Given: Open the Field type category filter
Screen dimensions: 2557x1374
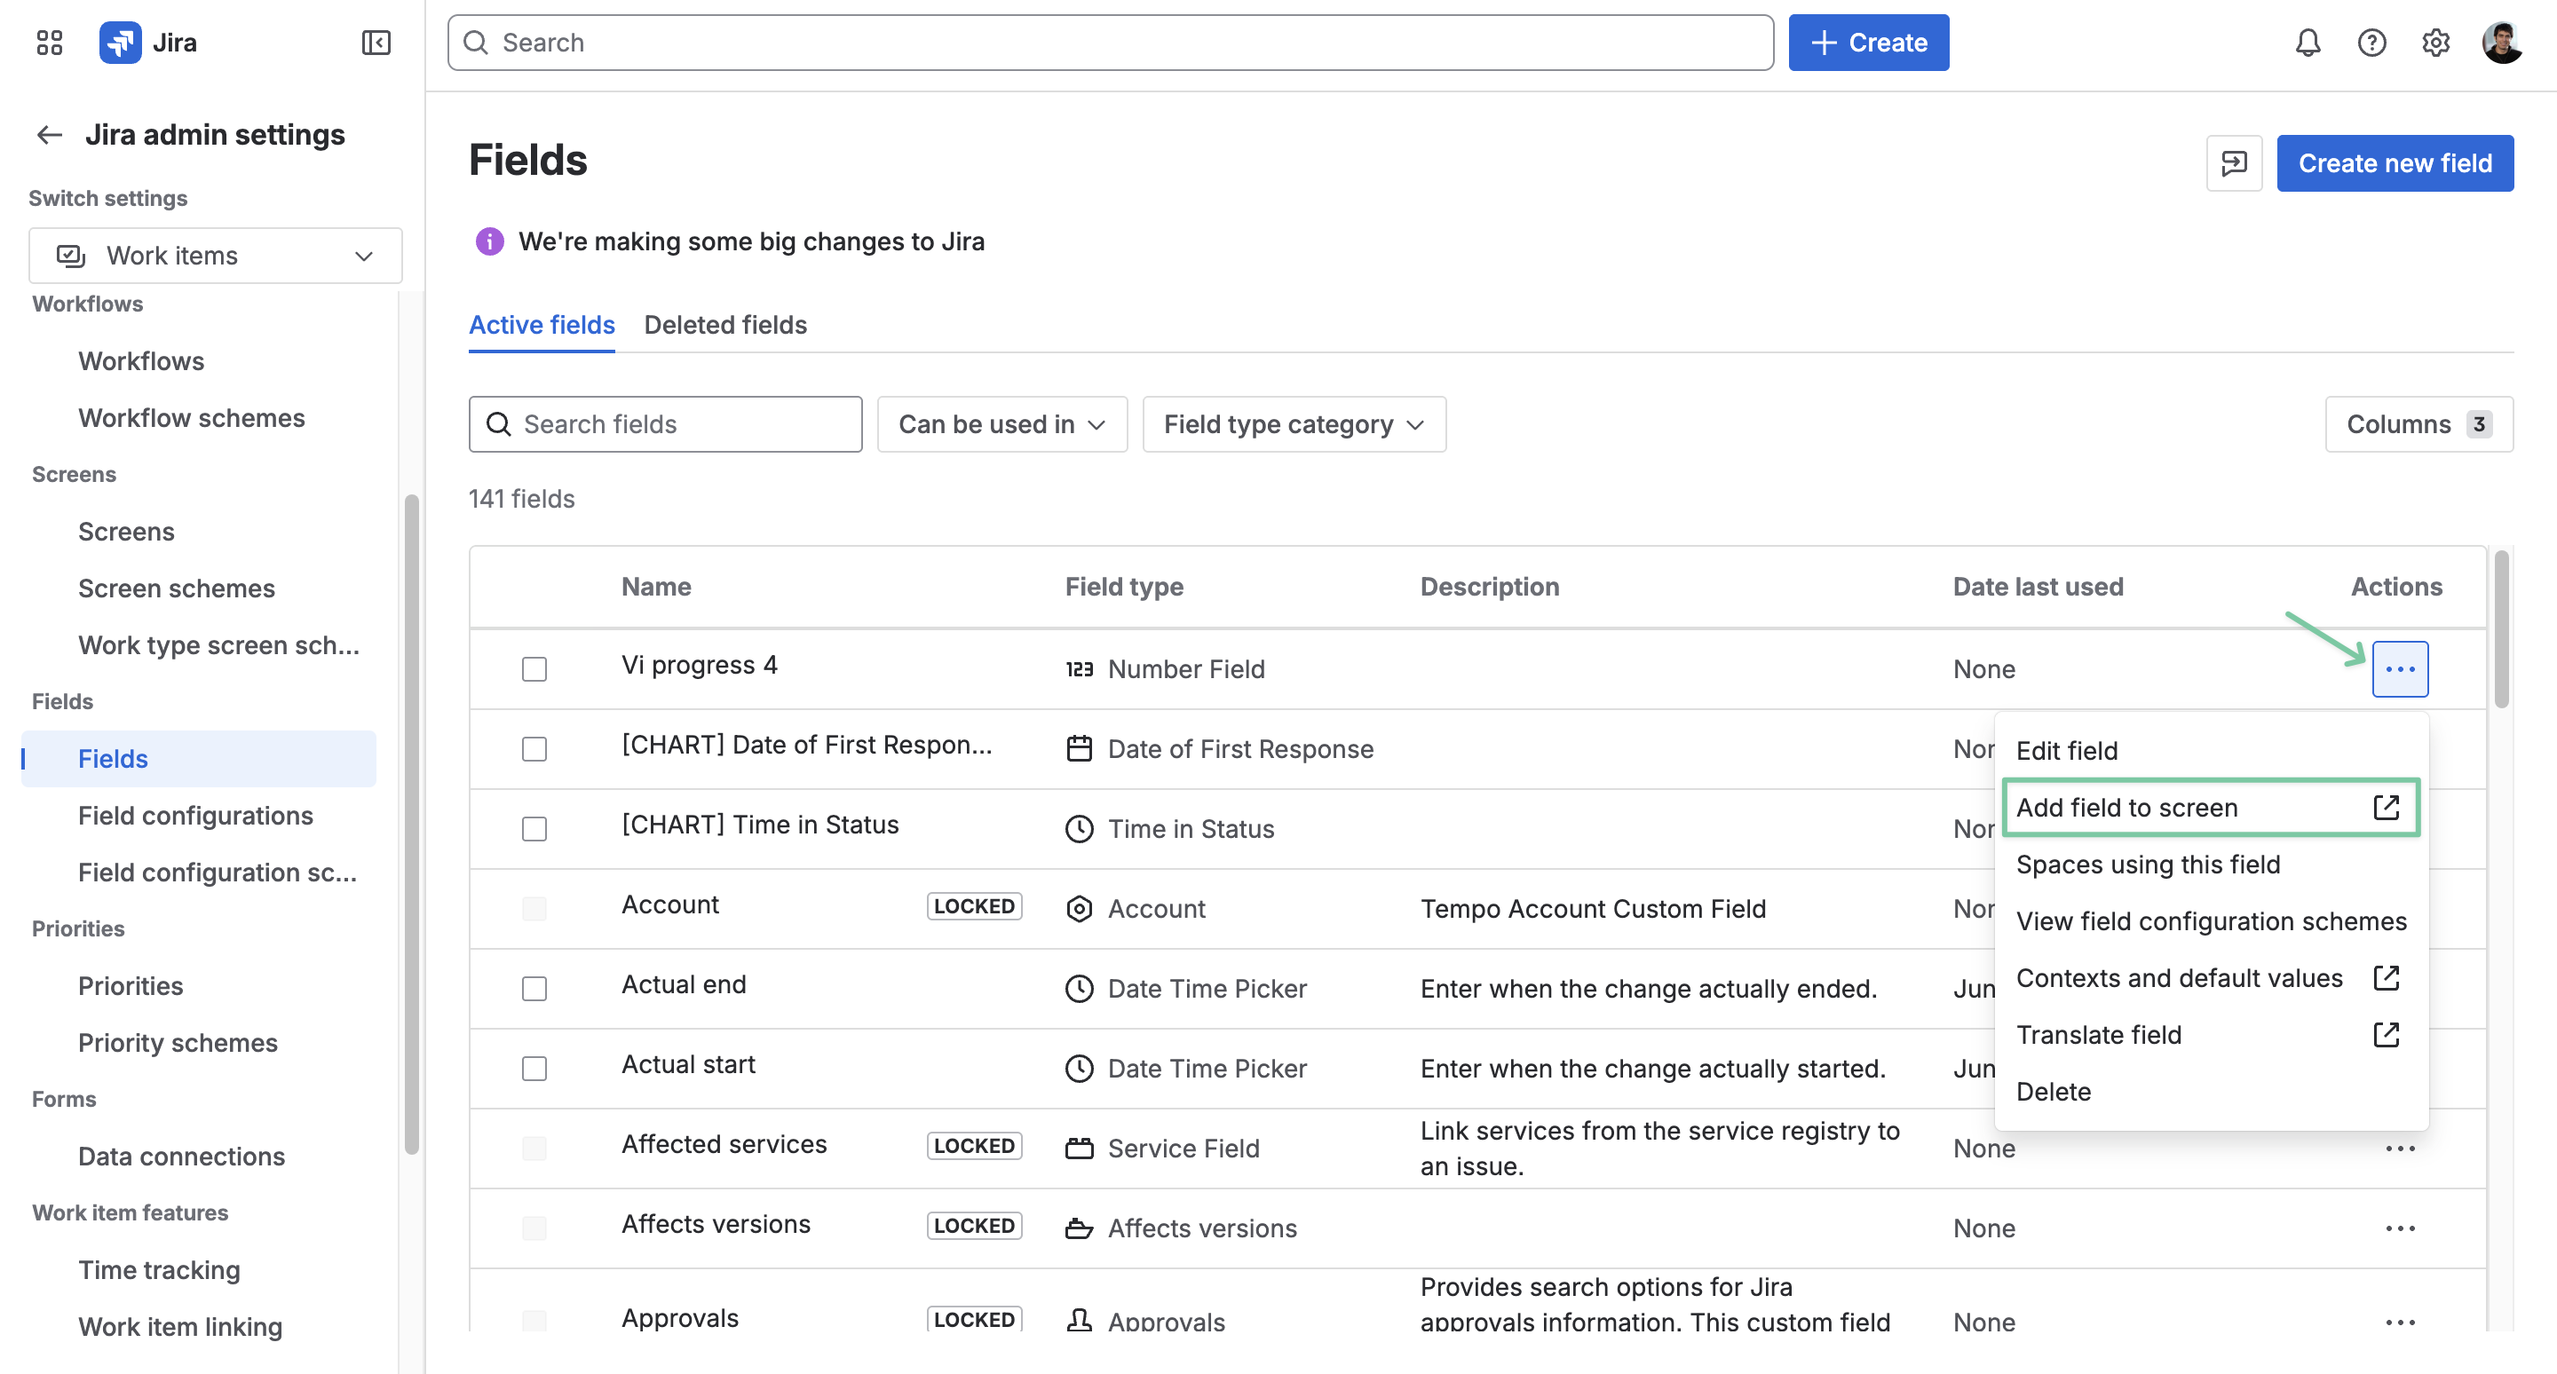Looking at the screenshot, I should pyautogui.click(x=1294, y=423).
